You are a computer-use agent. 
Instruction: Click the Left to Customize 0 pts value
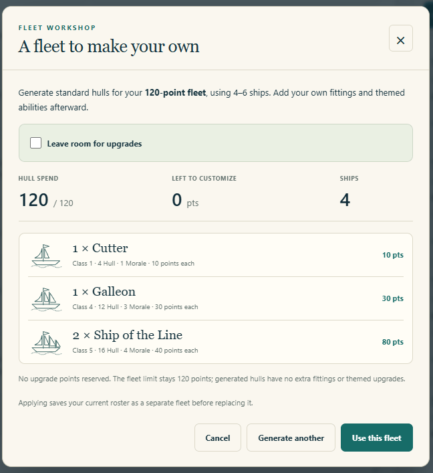tap(185, 200)
